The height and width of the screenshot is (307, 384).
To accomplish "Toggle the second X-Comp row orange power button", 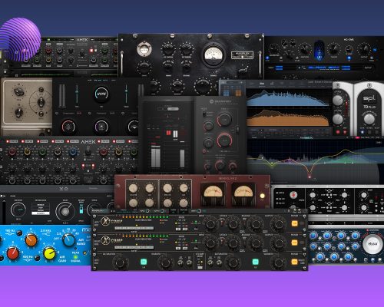I will coord(294,243).
